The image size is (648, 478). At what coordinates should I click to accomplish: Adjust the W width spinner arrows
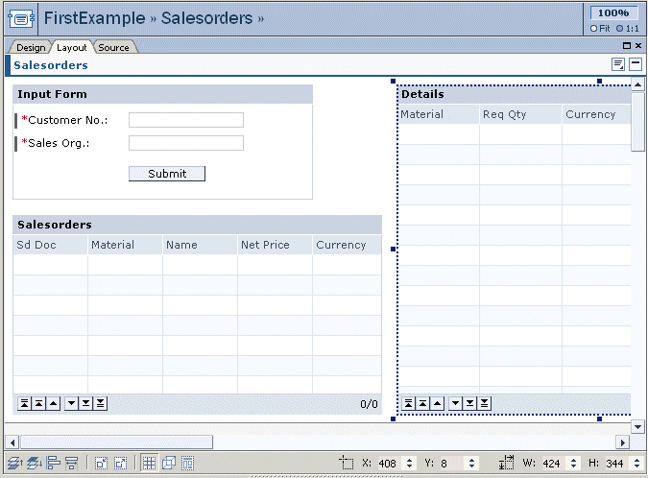(573, 463)
